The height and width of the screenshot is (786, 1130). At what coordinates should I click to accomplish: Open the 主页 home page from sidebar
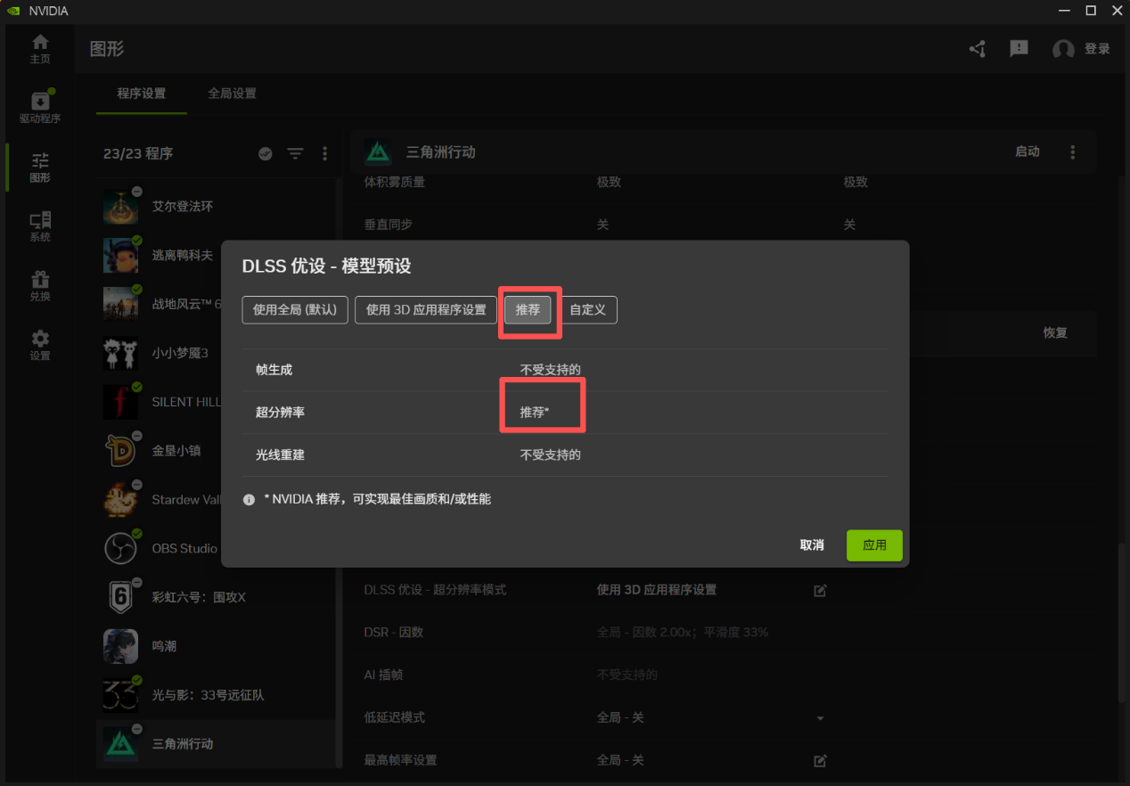point(40,48)
